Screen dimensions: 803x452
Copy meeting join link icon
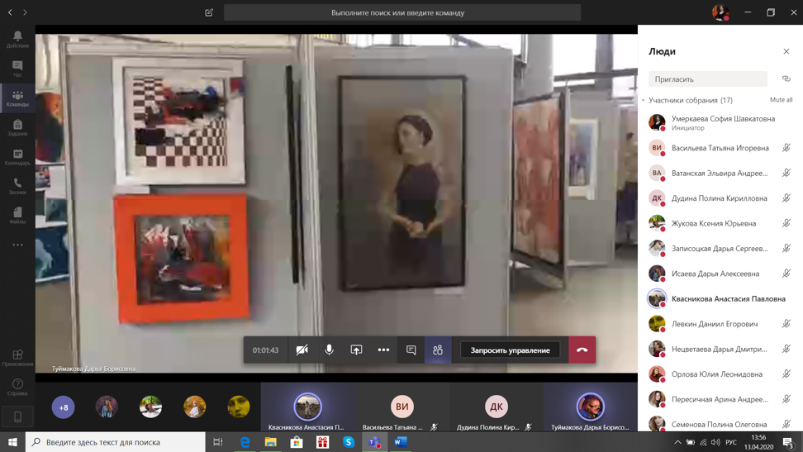click(786, 79)
